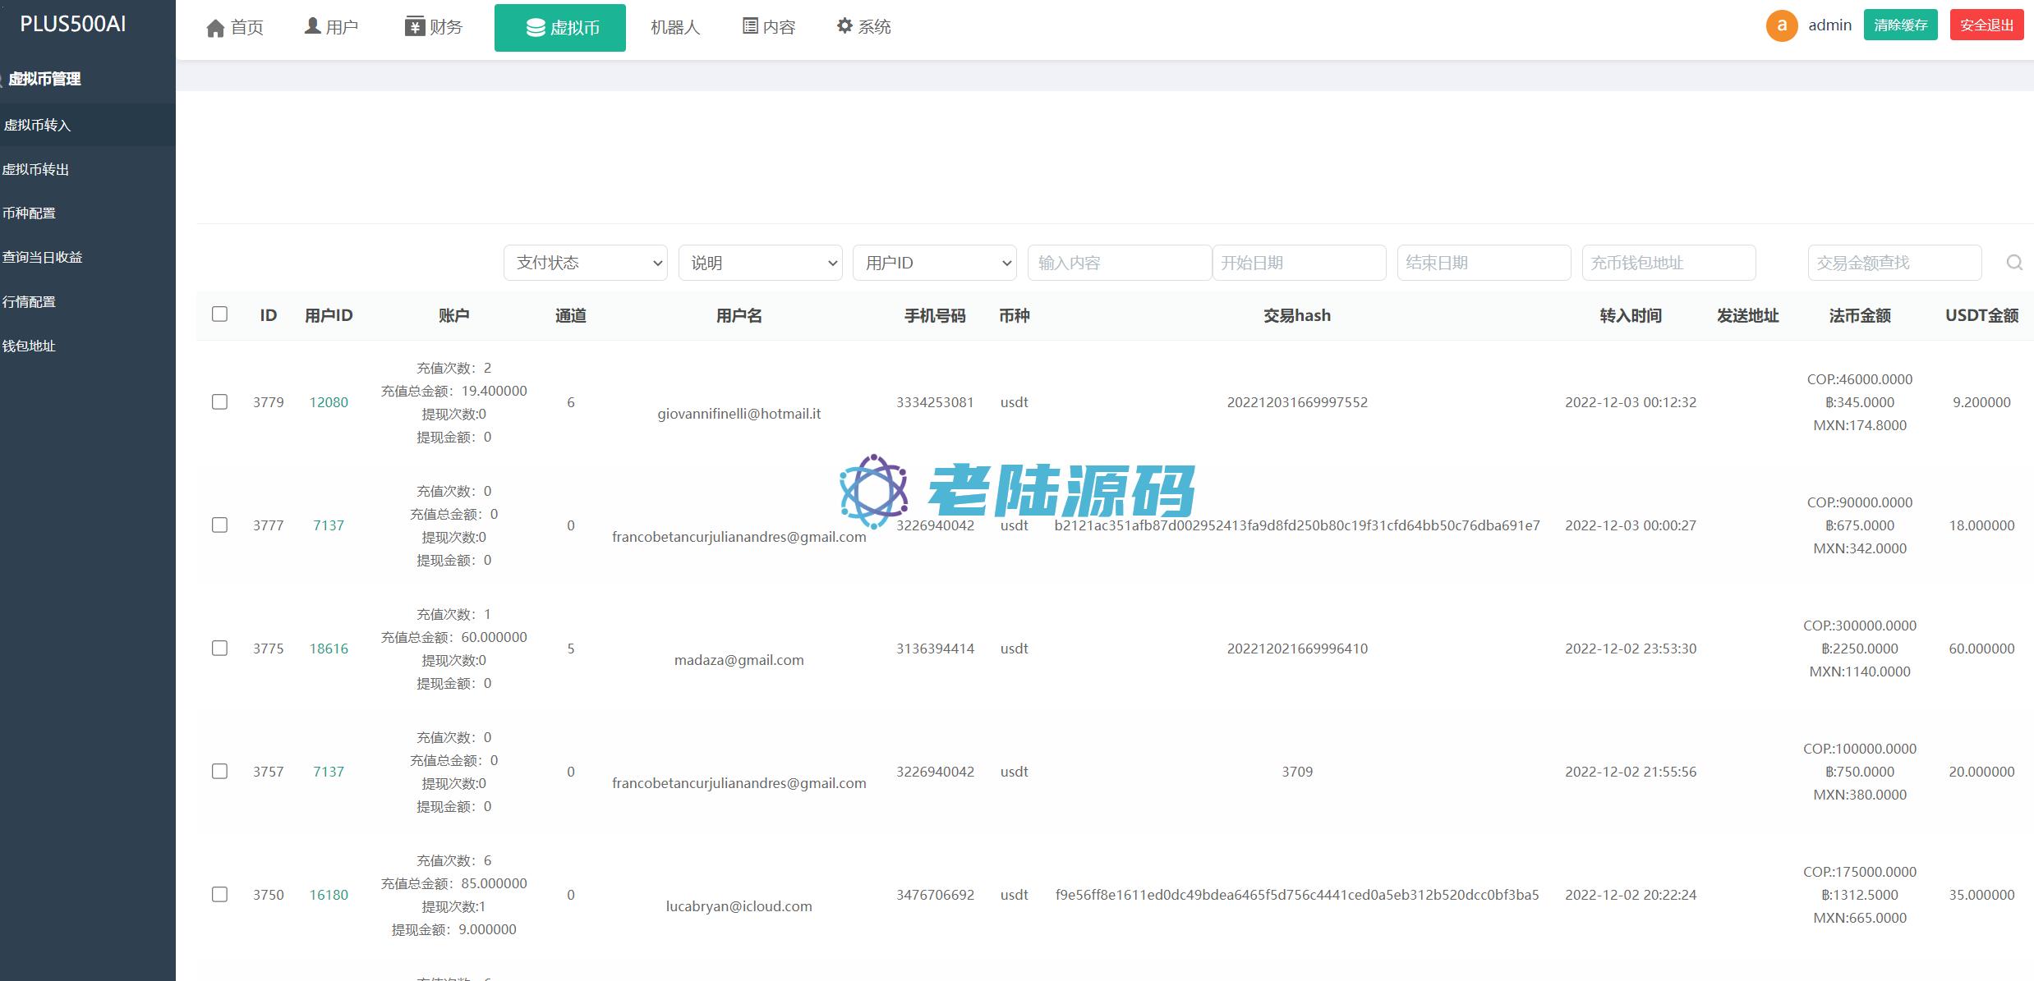Select 虚拟币转出 in the sidebar
The height and width of the screenshot is (981, 2034).
36,169
